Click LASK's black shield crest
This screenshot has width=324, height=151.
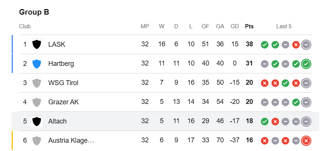37,44
